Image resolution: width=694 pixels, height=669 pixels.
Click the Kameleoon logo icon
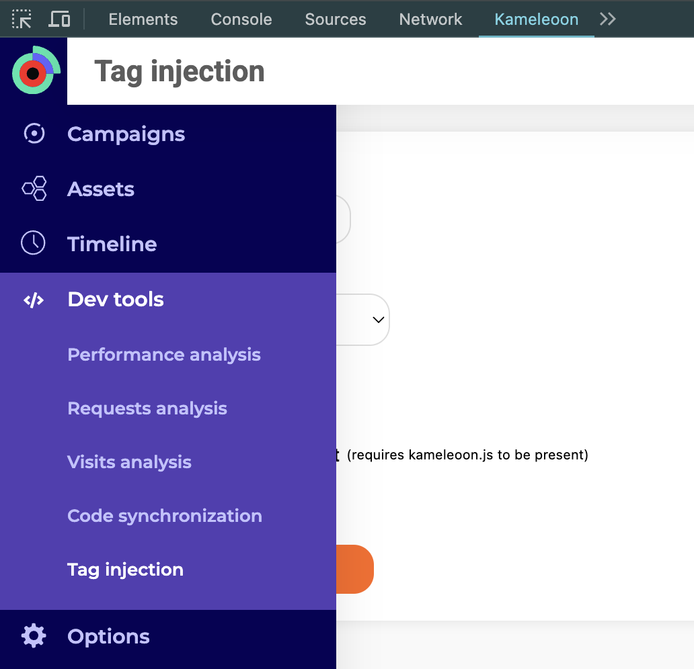(x=35, y=71)
